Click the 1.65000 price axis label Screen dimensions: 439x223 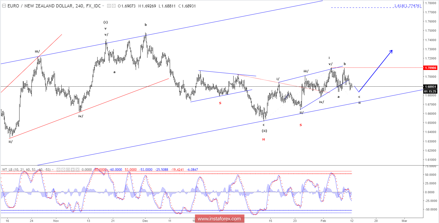431,123
